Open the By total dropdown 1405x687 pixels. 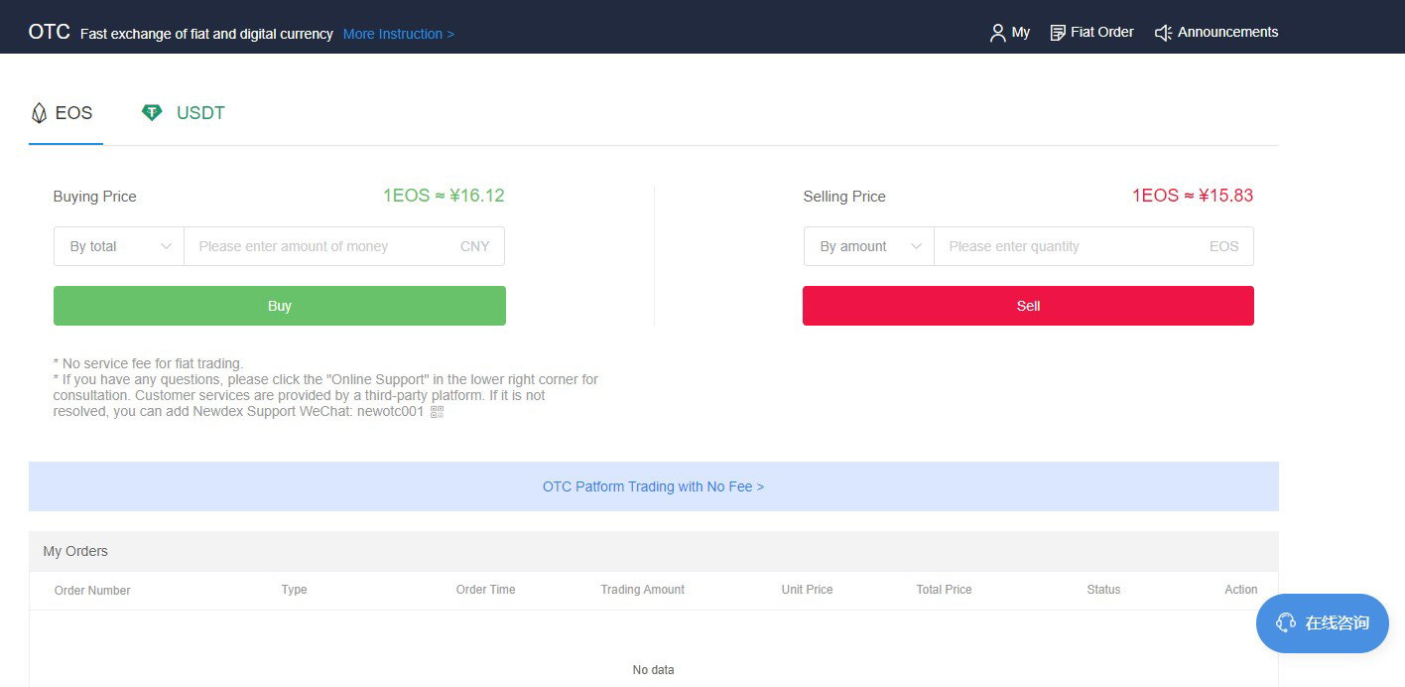[x=119, y=246]
